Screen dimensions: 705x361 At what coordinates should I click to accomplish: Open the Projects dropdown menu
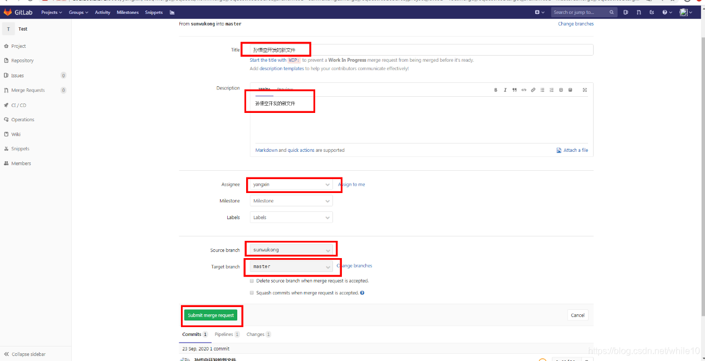click(51, 12)
